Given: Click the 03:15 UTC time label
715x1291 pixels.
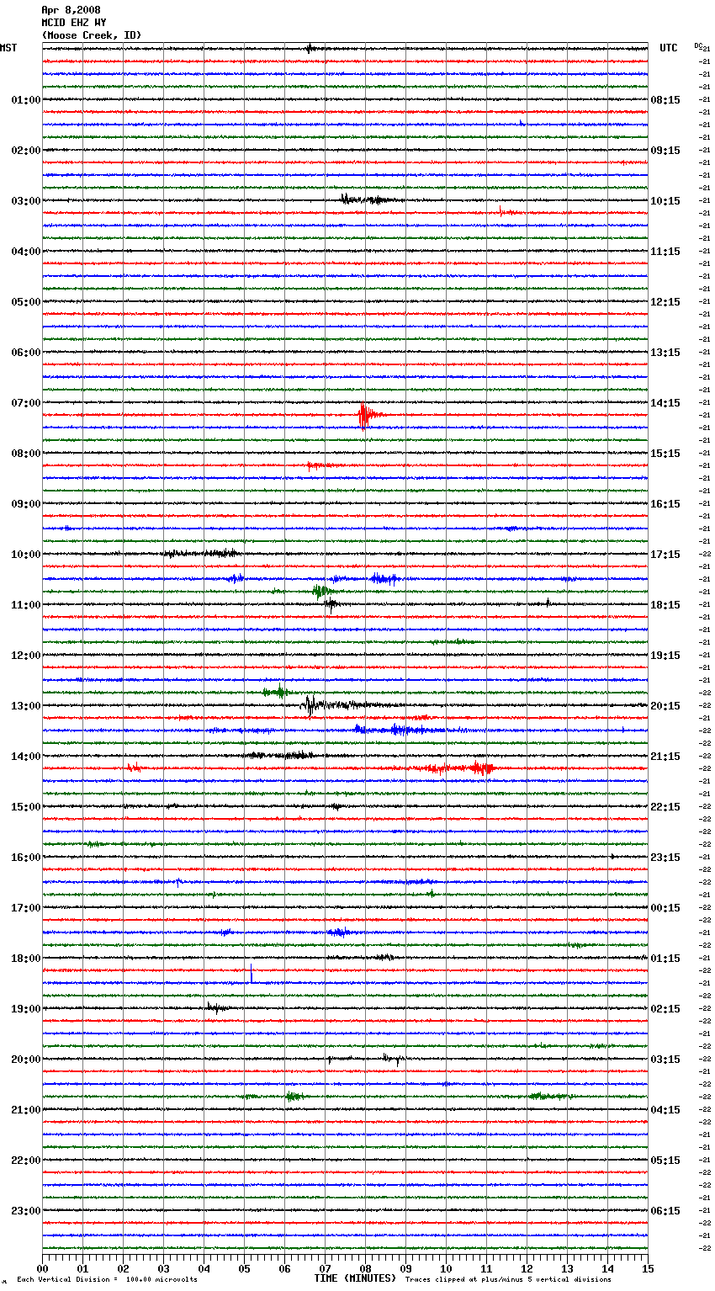Looking at the screenshot, I should (x=665, y=1060).
